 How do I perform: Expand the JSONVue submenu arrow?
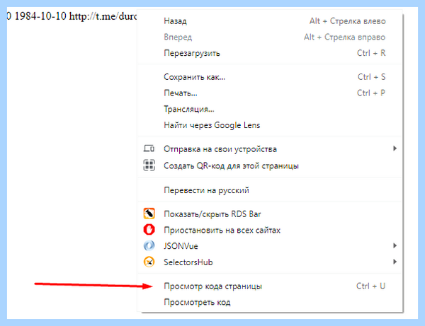tap(395, 245)
